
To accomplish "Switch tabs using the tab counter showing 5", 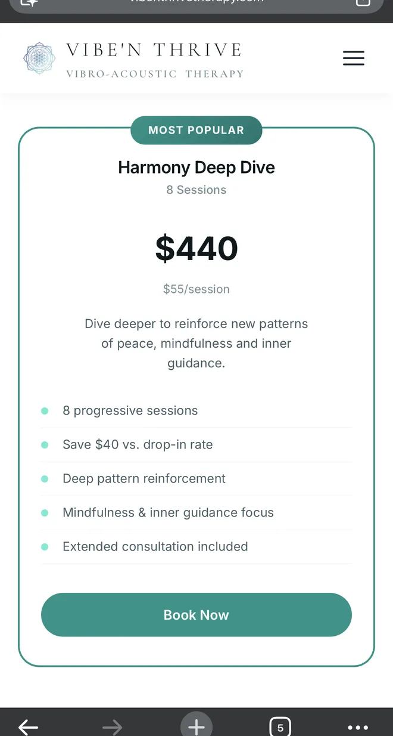I will coord(280,726).
